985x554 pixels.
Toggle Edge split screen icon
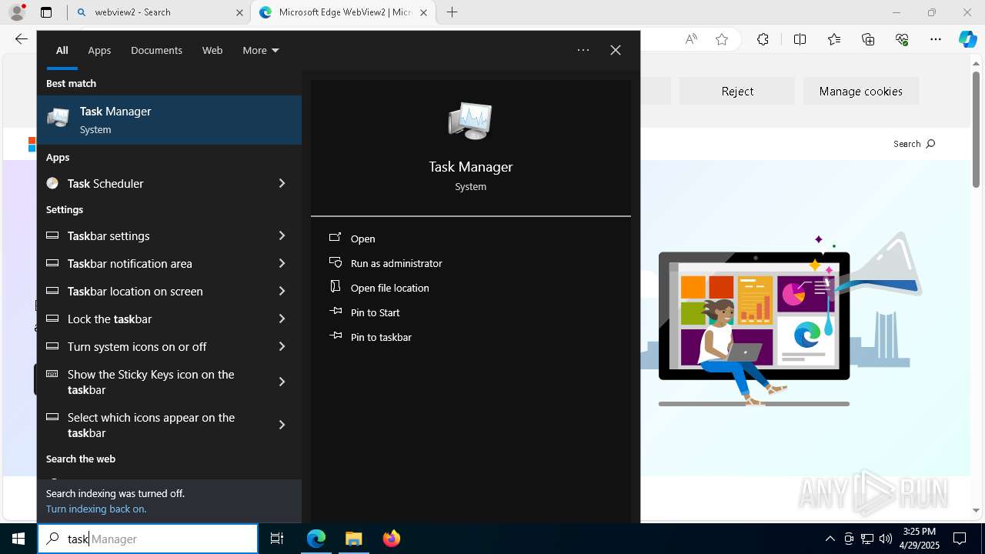[800, 39]
